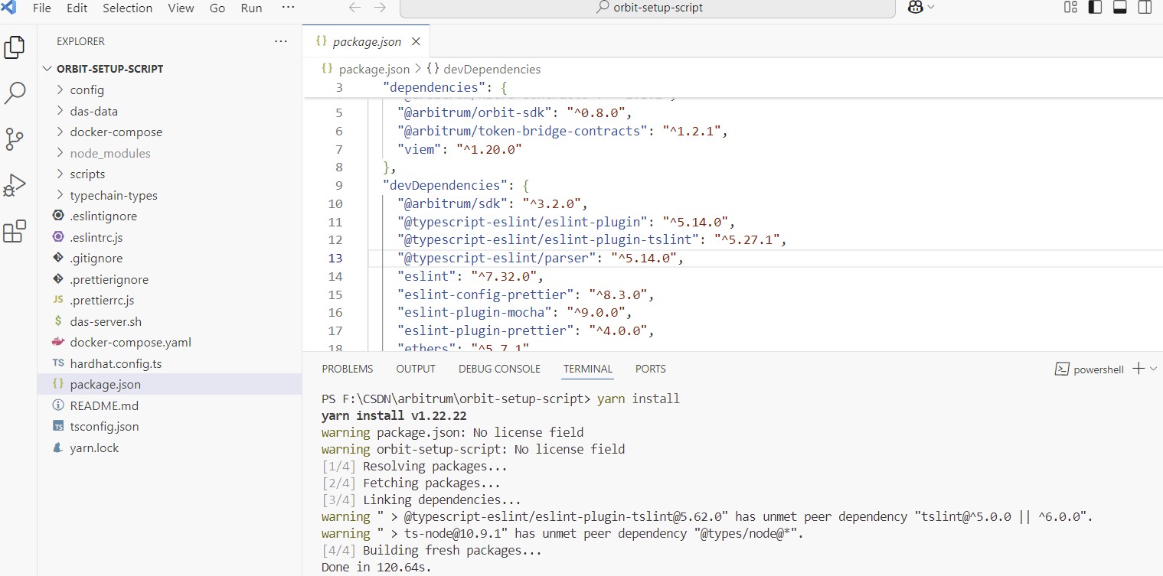Image resolution: width=1163 pixels, height=576 pixels.
Task: Navigate forward with the right arrow
Action: pos(380,8)
